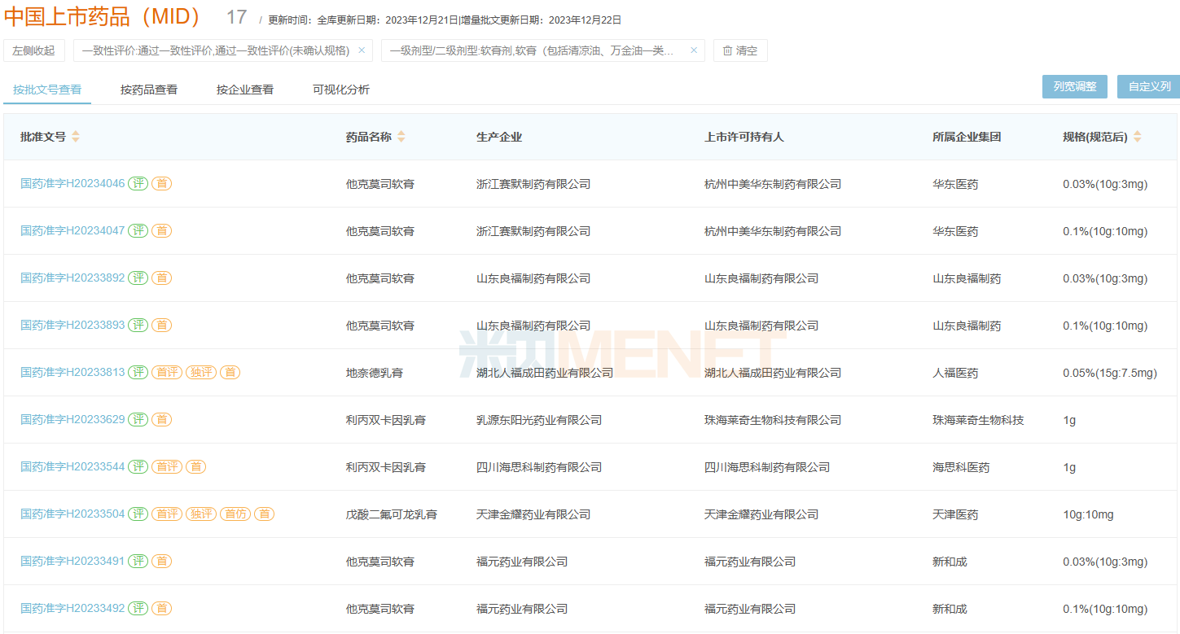Sort by 规格(规范后) column arrows
The width and height of the screenshot is (1180, 634).
point(1138,137)
